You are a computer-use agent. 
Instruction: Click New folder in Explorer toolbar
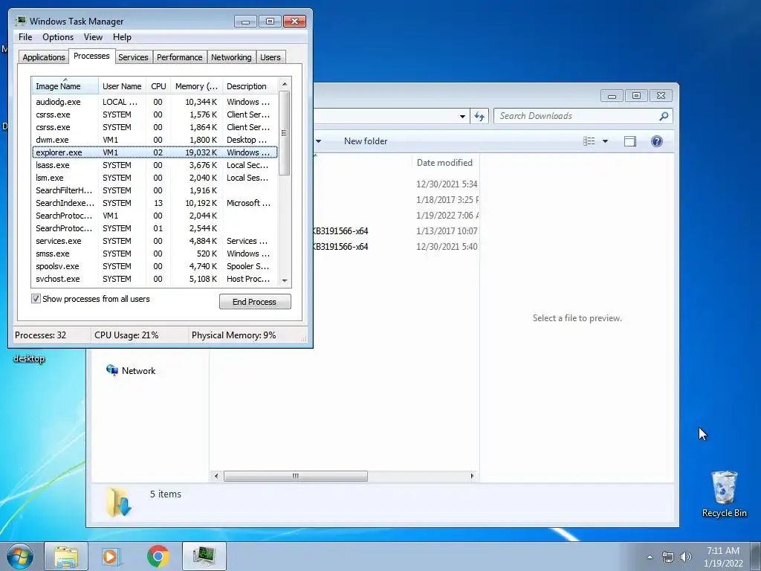click(x=366, y=141)
